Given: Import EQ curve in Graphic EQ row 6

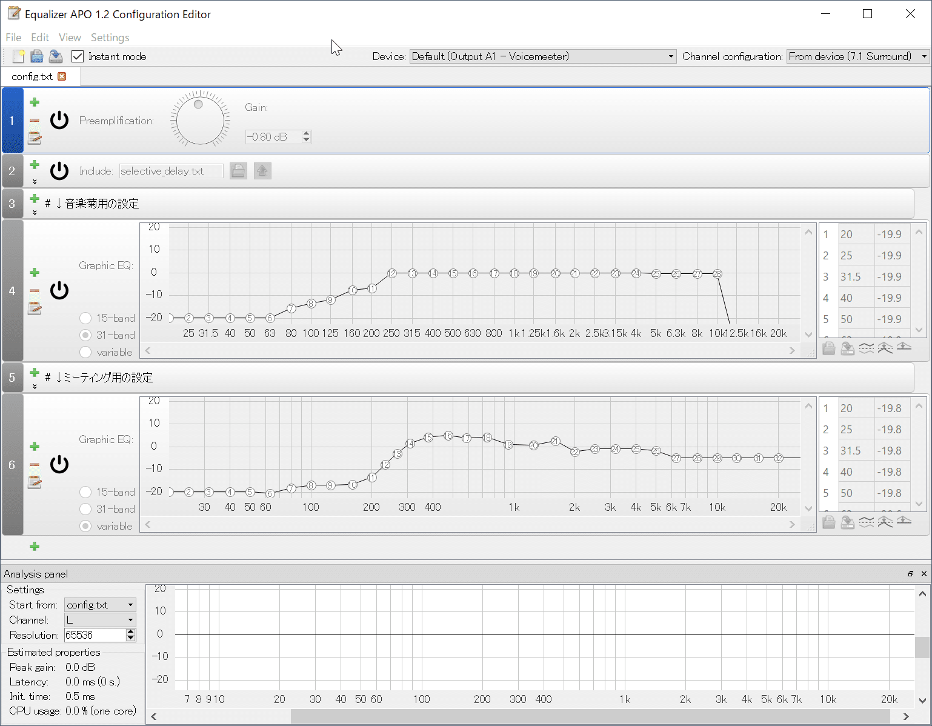Looking at the screenshot, I should pos(829,522).
